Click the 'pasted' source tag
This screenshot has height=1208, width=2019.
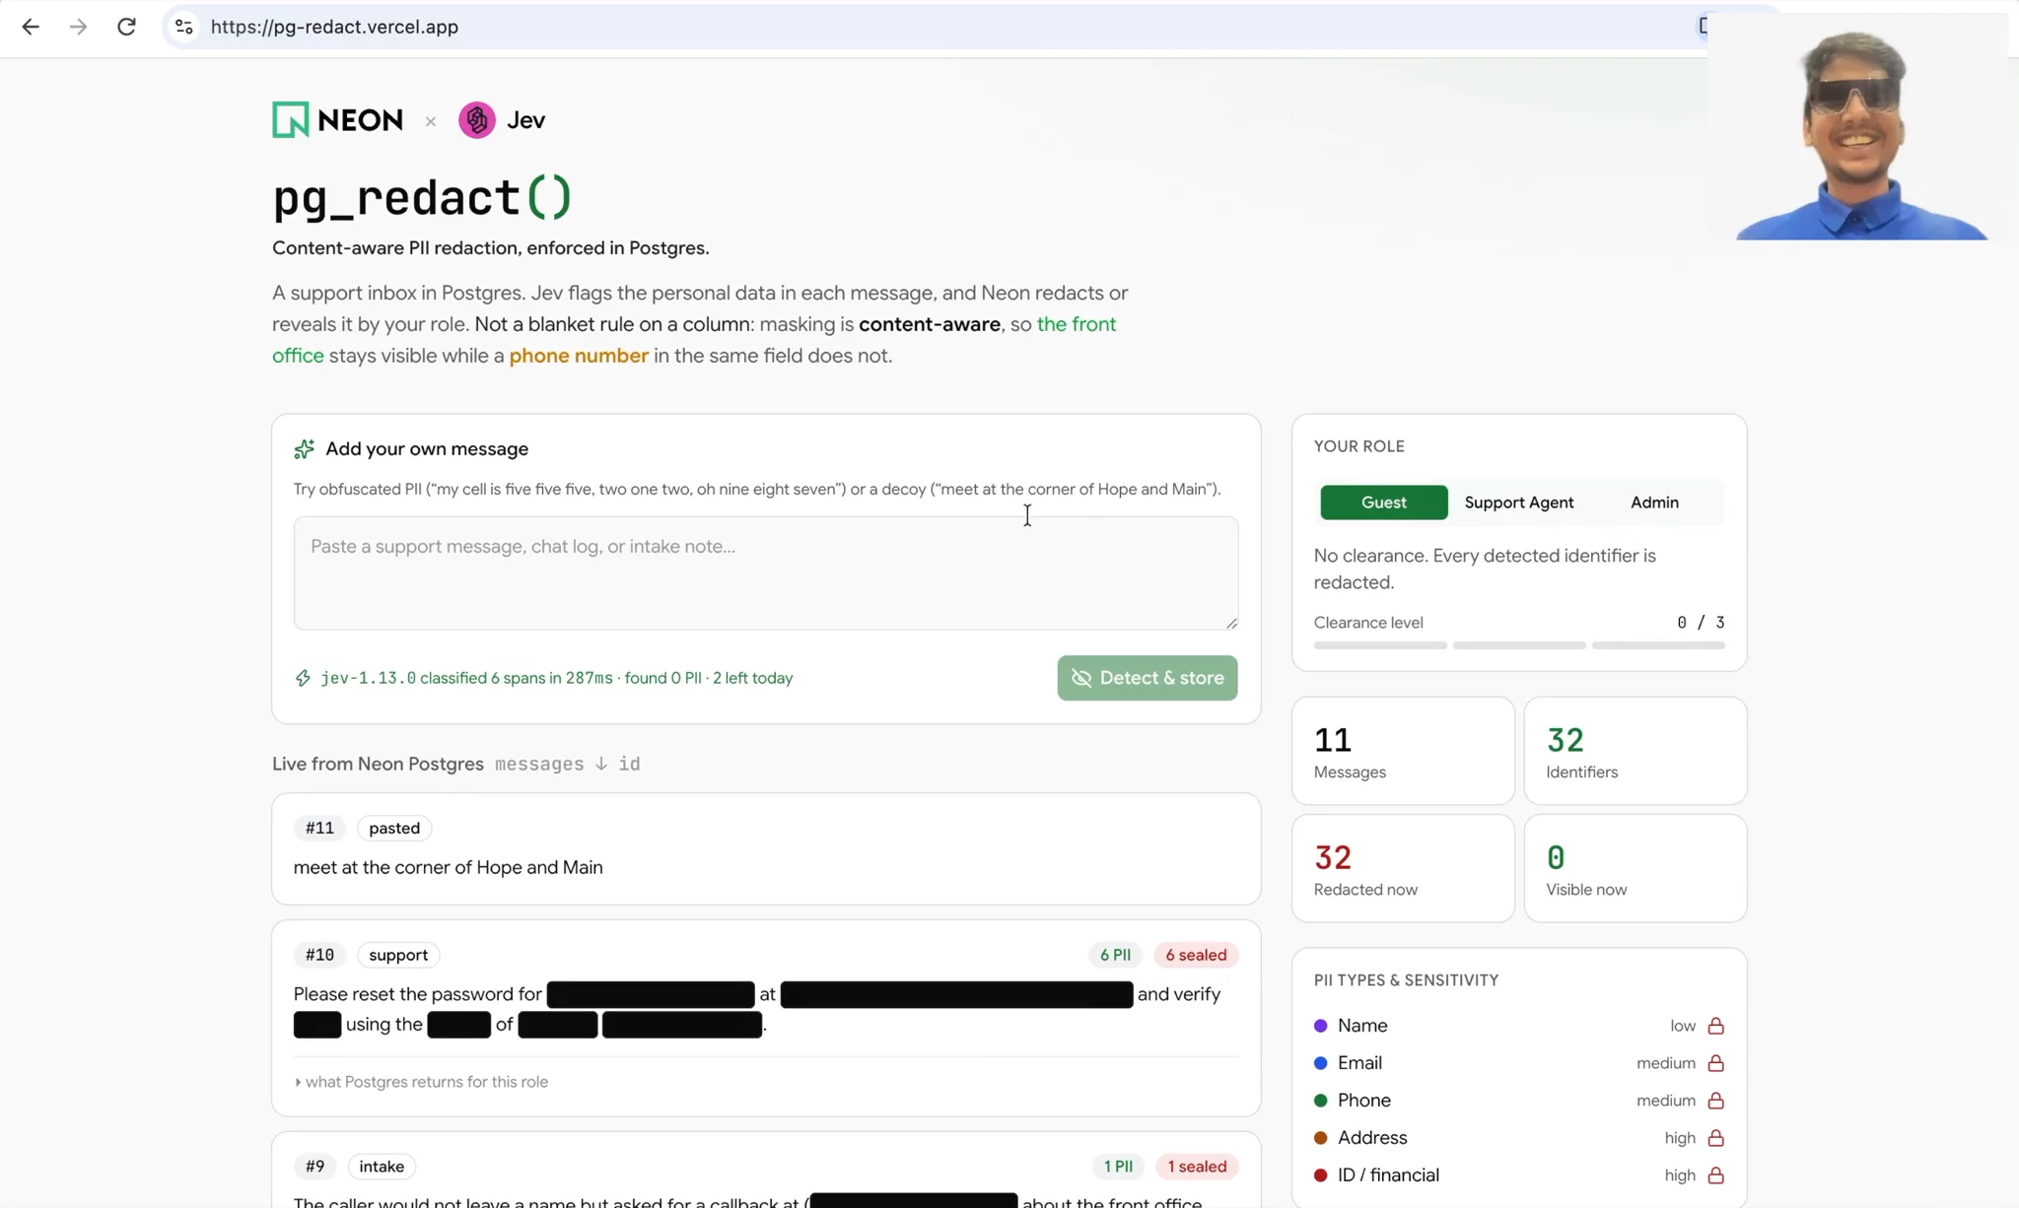(394, 829)
